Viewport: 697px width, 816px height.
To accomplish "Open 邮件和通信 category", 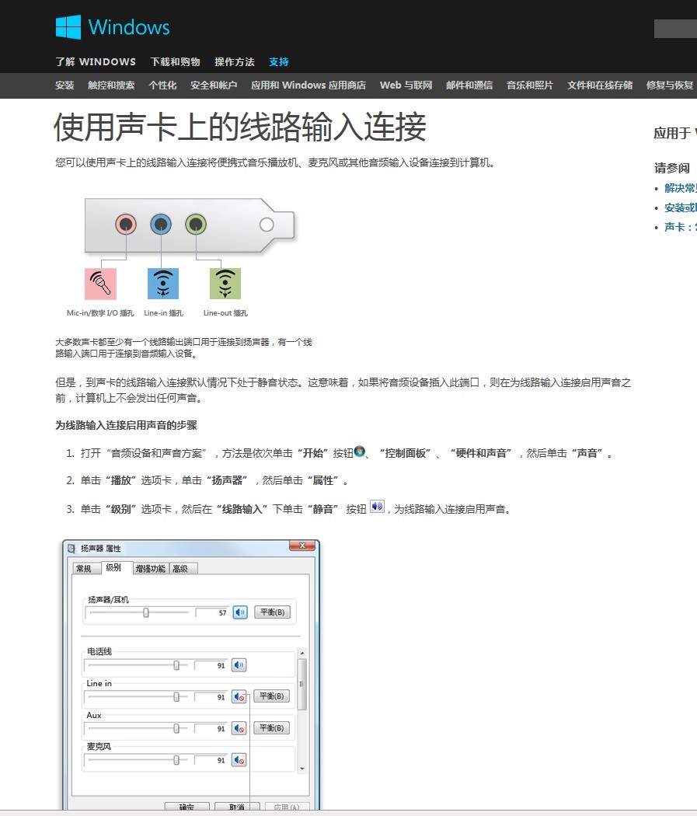I will tap(469, 85).
